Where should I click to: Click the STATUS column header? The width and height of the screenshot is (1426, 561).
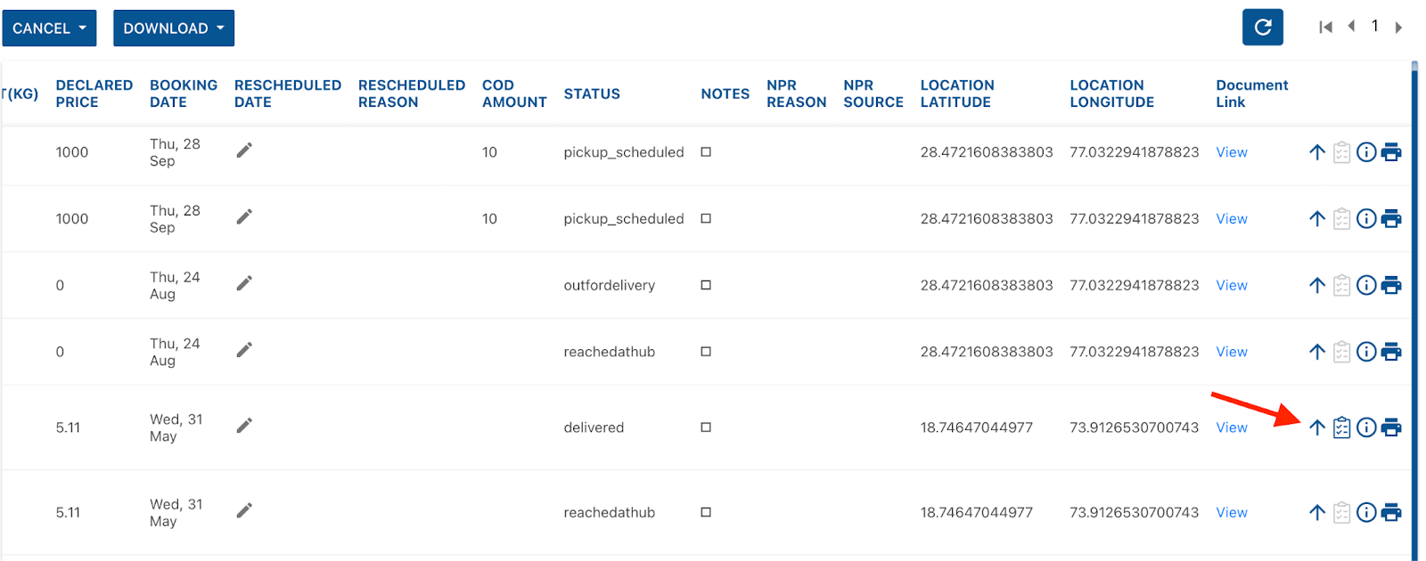click(x=592, y=93)
